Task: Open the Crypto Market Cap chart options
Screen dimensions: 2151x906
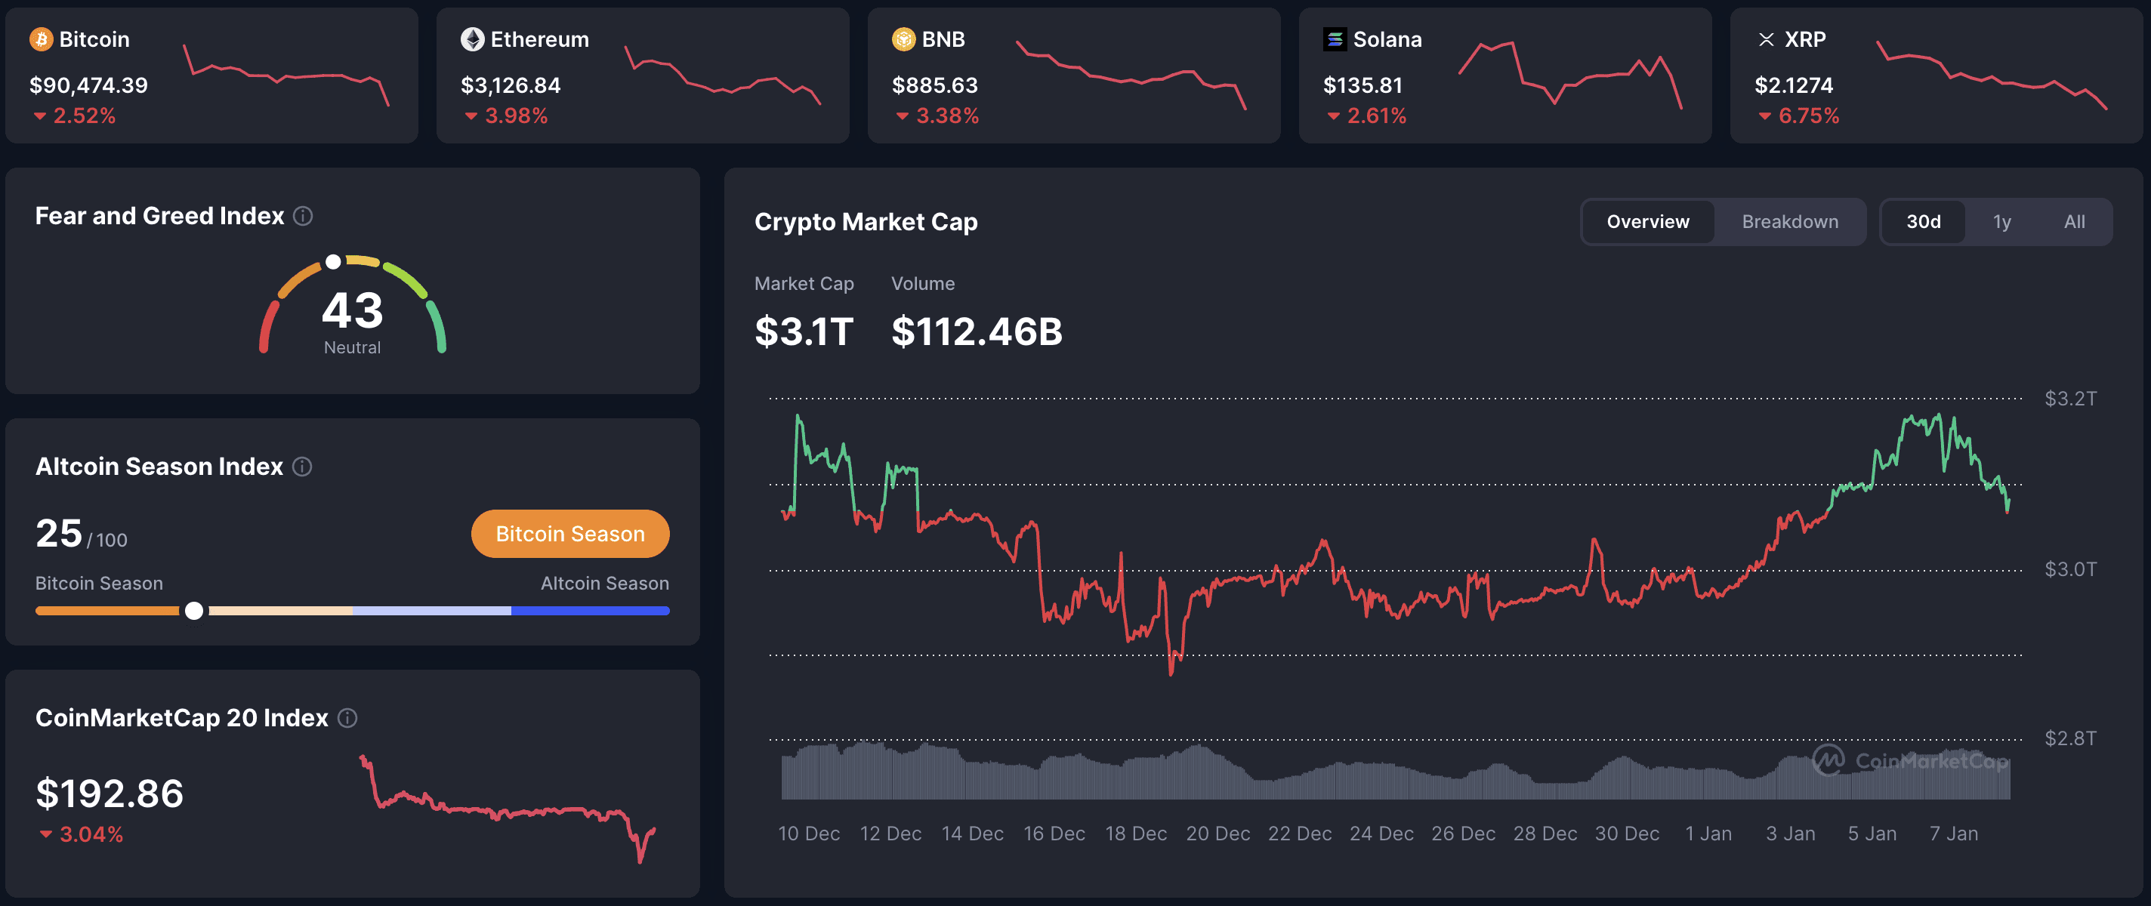Action: tap(866, 221)
